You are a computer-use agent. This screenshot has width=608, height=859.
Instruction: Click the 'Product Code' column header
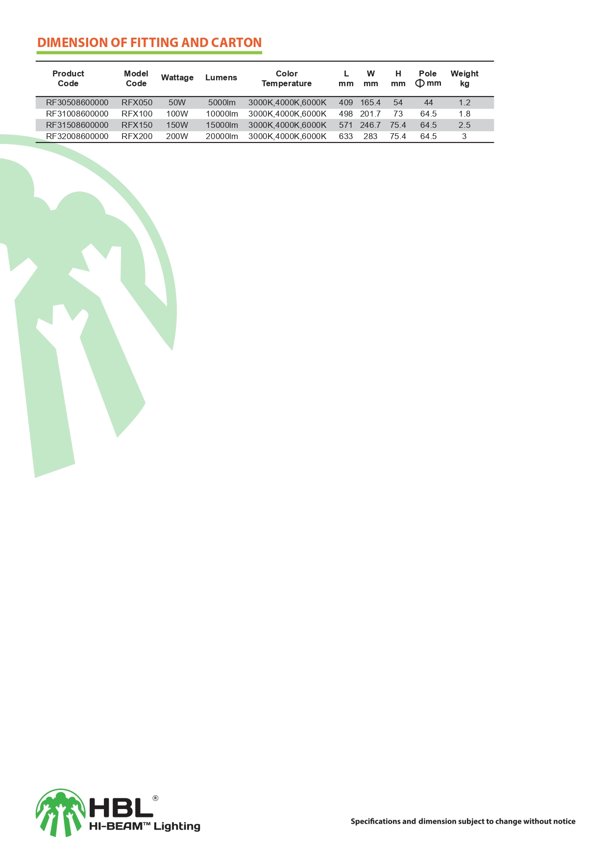(x=68, y=78)
